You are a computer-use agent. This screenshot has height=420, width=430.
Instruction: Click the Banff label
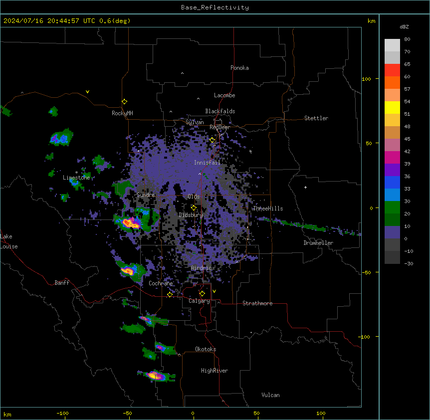pyautogui.click(x=62, y=283)
